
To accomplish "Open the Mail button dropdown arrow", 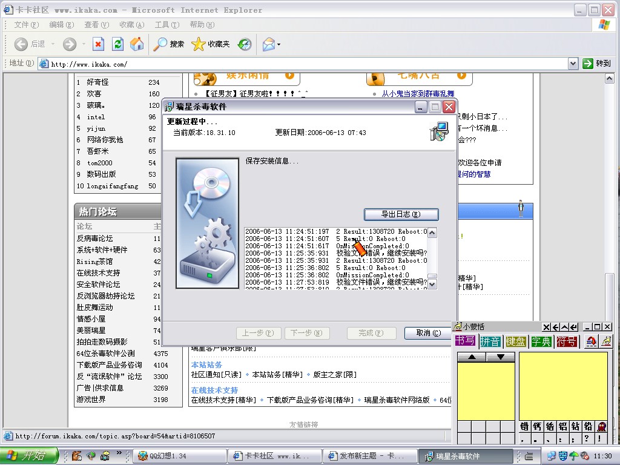I will click(x=279, y=44).
